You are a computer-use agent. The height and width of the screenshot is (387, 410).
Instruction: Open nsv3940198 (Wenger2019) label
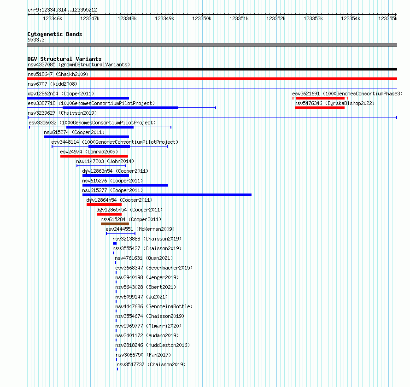click(147, 277)
